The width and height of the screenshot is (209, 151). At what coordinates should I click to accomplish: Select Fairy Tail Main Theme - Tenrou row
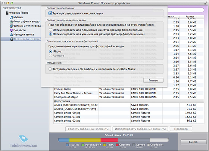[x=129, y=93]
